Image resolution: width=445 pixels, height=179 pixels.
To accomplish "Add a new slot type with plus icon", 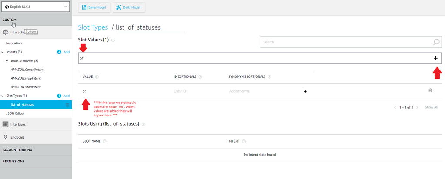I will pos(59,96).
